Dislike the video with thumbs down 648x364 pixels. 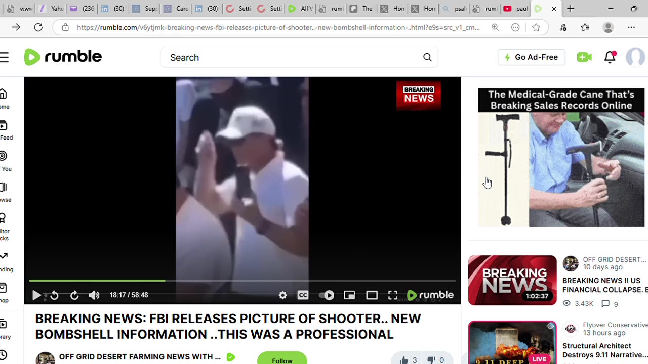click(x=436, y=360)
